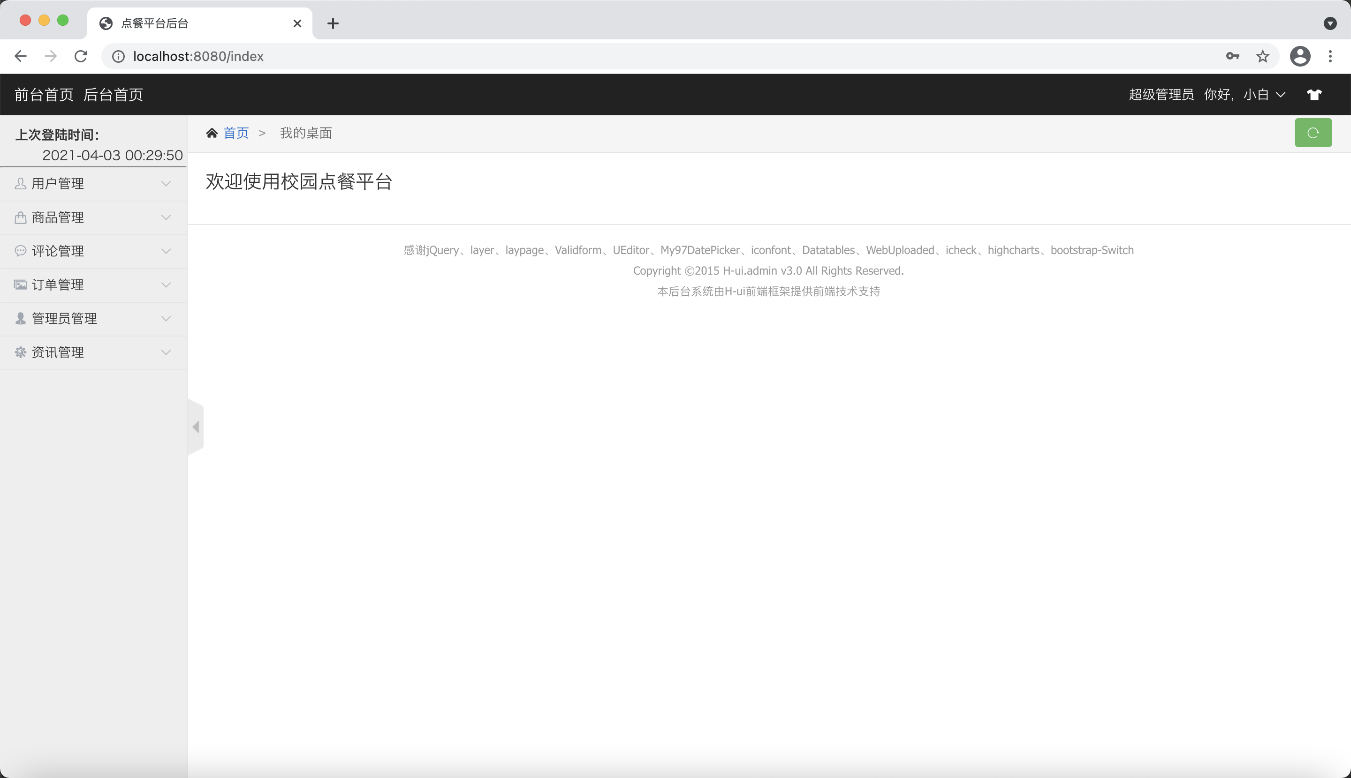Expand the 订单管理 menu chevron
This screenshot has width=1351, height=778.
pyautogui.click(x=166, y=285)
